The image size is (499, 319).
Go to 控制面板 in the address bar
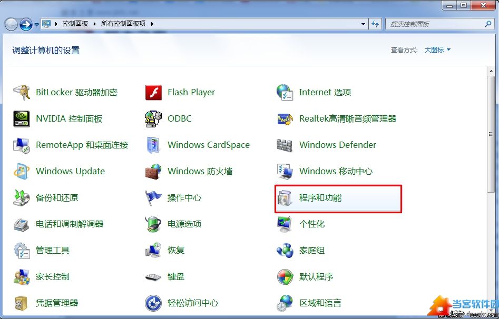click(x=75, y=24)
